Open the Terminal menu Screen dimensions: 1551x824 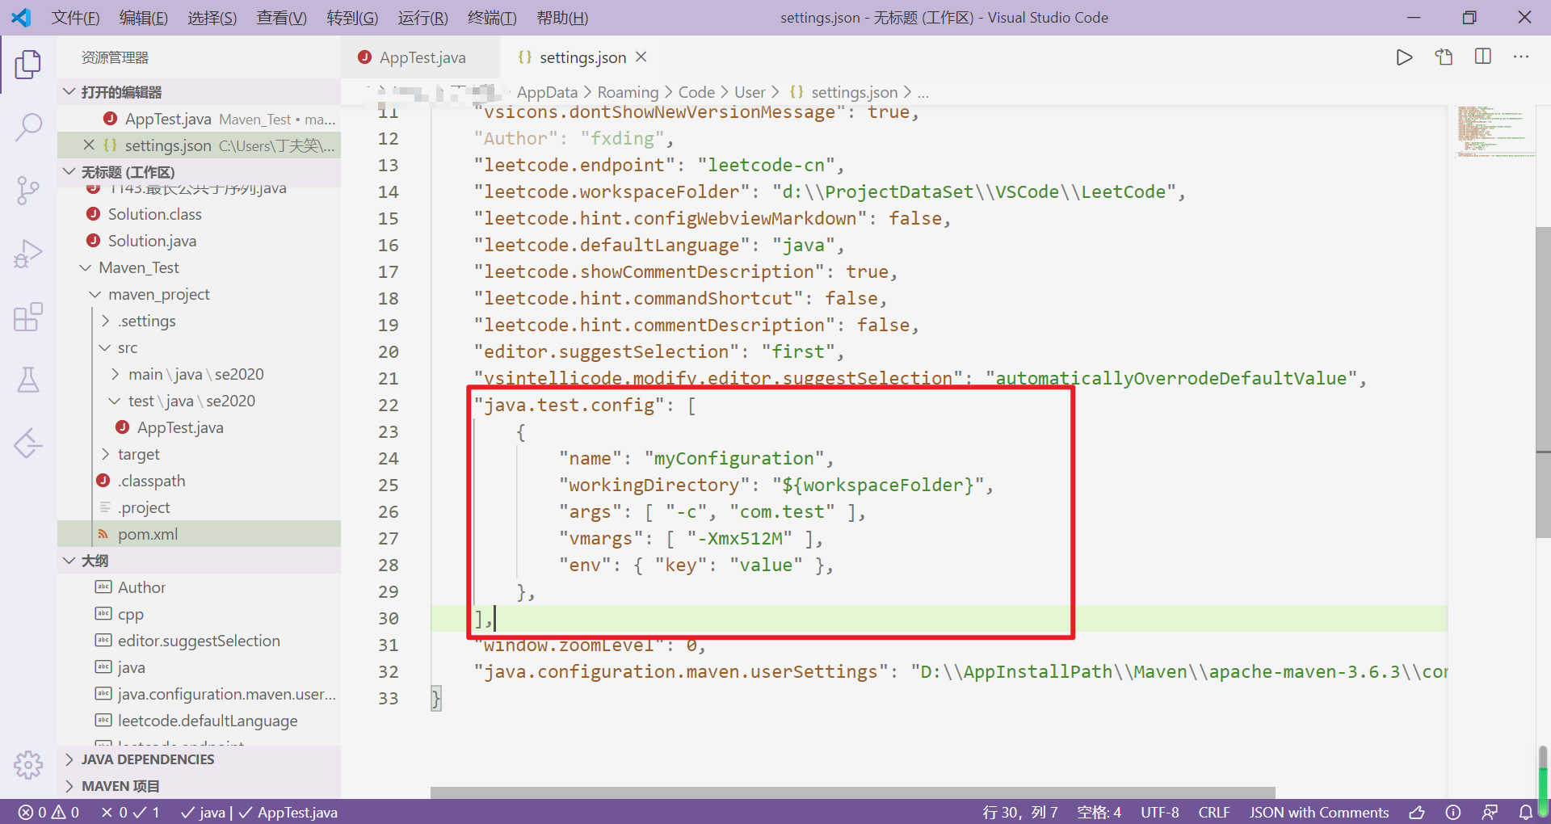[x=492, y=18]
